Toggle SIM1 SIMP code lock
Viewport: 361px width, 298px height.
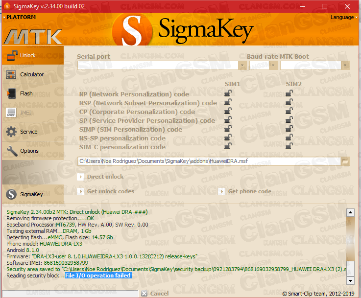228,129
